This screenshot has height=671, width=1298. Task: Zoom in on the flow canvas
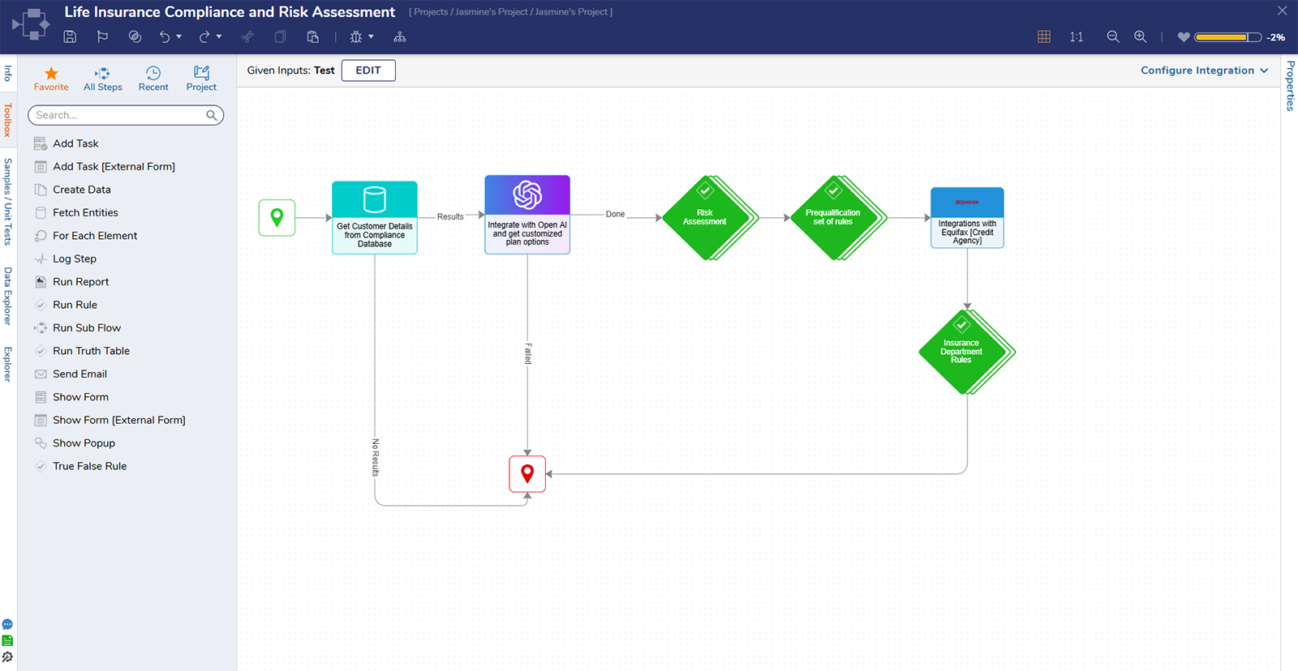(1140, 36)
